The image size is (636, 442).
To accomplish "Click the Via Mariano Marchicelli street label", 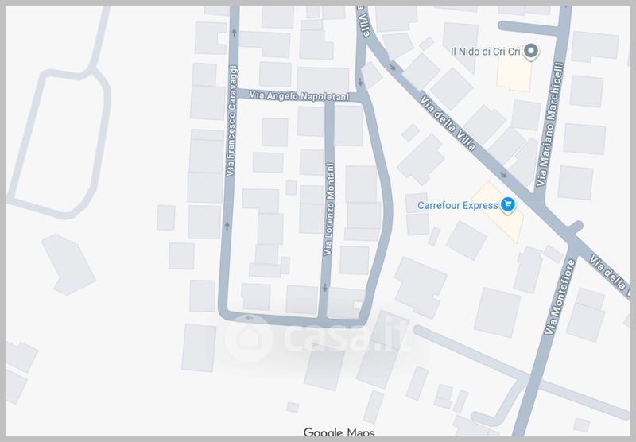I will tap(550, 125).
